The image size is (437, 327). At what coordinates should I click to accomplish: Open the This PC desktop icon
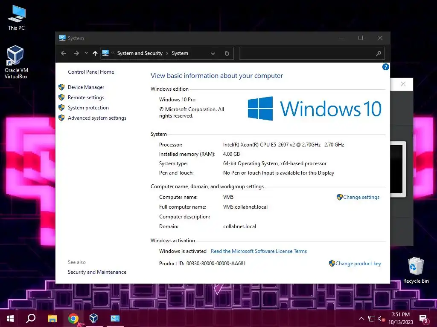pos(17,17)
